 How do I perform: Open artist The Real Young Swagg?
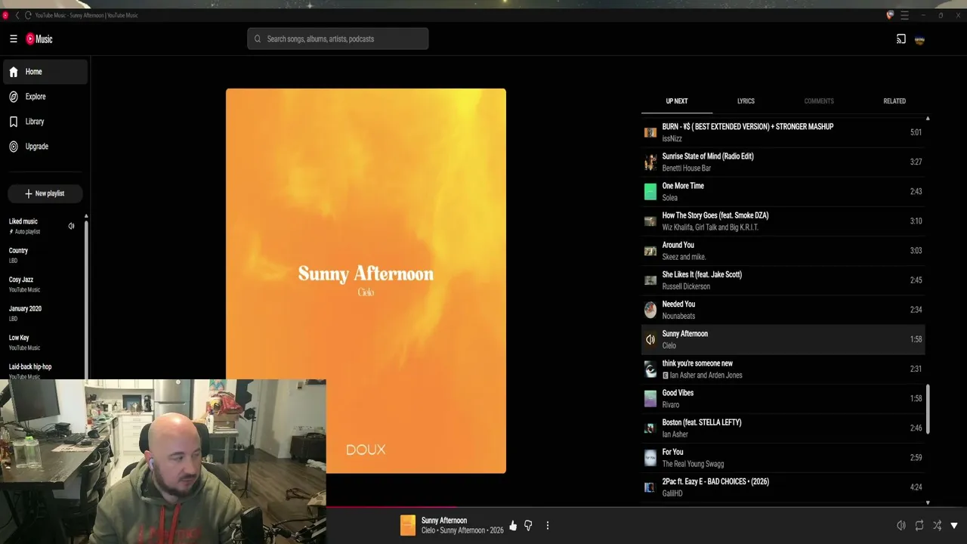coord(693,464)
